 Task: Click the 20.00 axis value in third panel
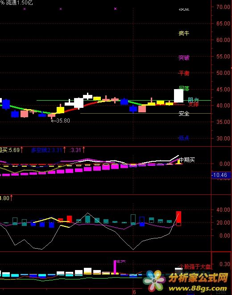pos(224,222)
